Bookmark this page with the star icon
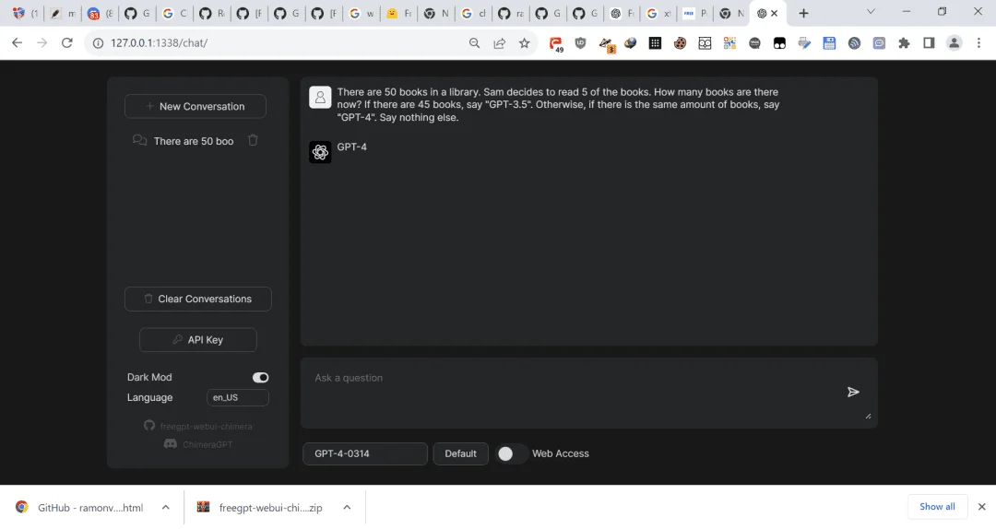The width and height of the screenshot is (996, 529). (x=524, y=43)
